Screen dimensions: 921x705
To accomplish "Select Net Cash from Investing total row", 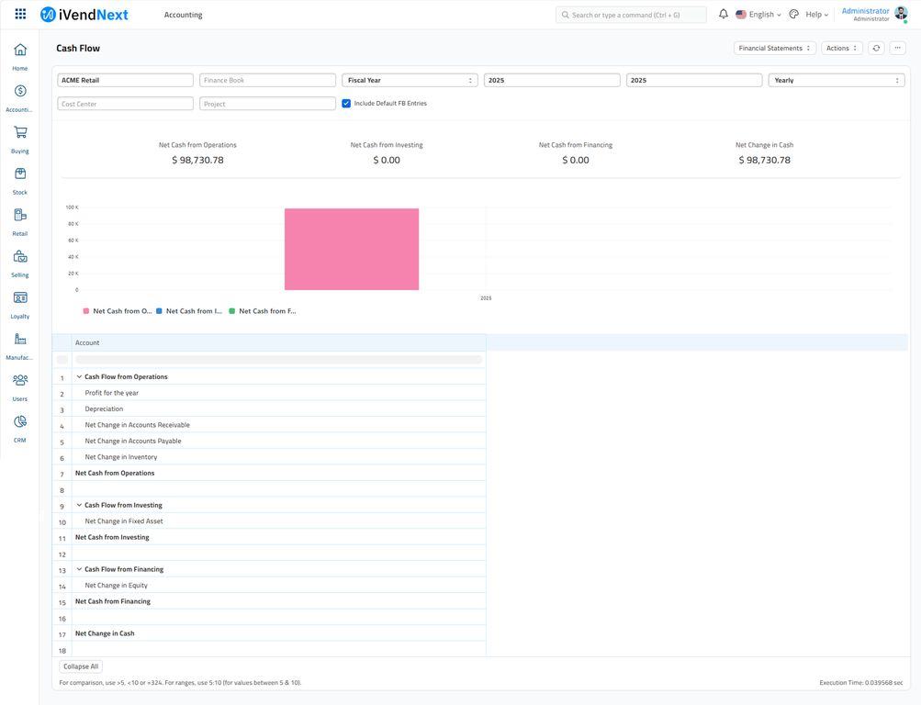I will click(x=279, y=537).
